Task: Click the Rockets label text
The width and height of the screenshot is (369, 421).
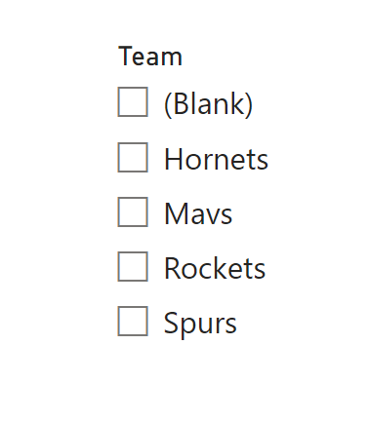Action: (x=215, y=268)
